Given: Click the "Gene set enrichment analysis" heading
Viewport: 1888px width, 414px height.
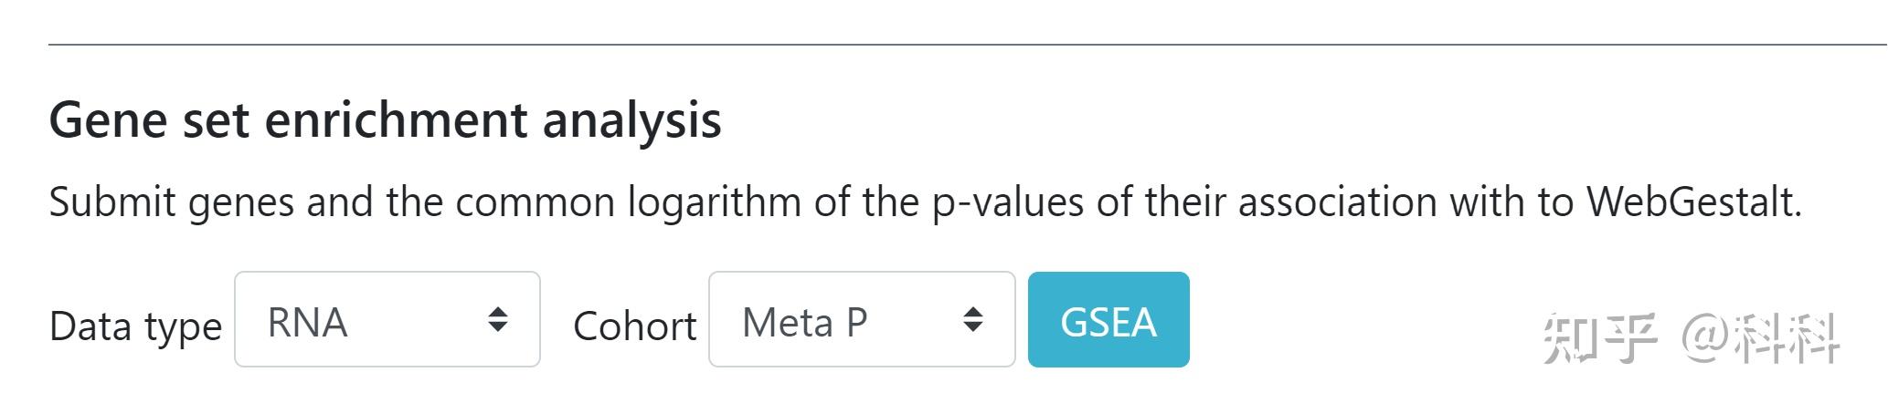Looking at the screenshot, I should [x=385, y=119].
